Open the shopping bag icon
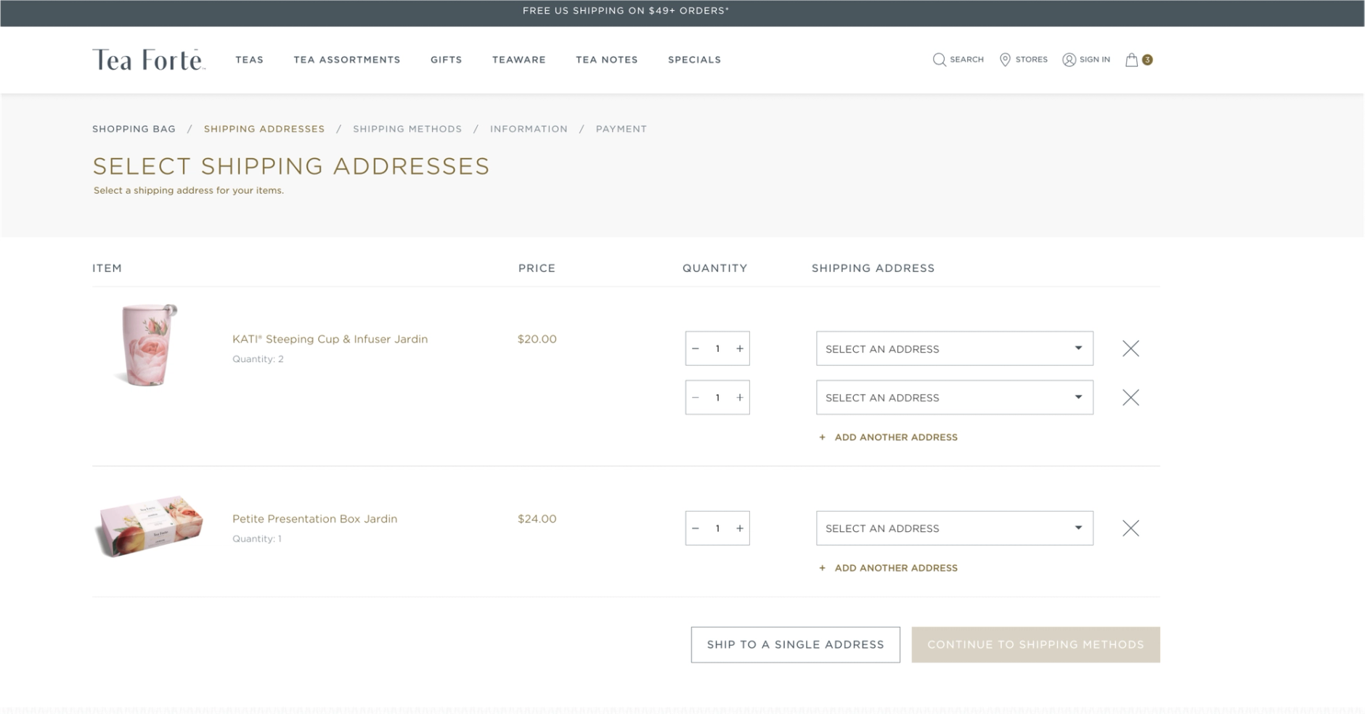This screenshot has width=1365, height=714. pos(1131,59)
